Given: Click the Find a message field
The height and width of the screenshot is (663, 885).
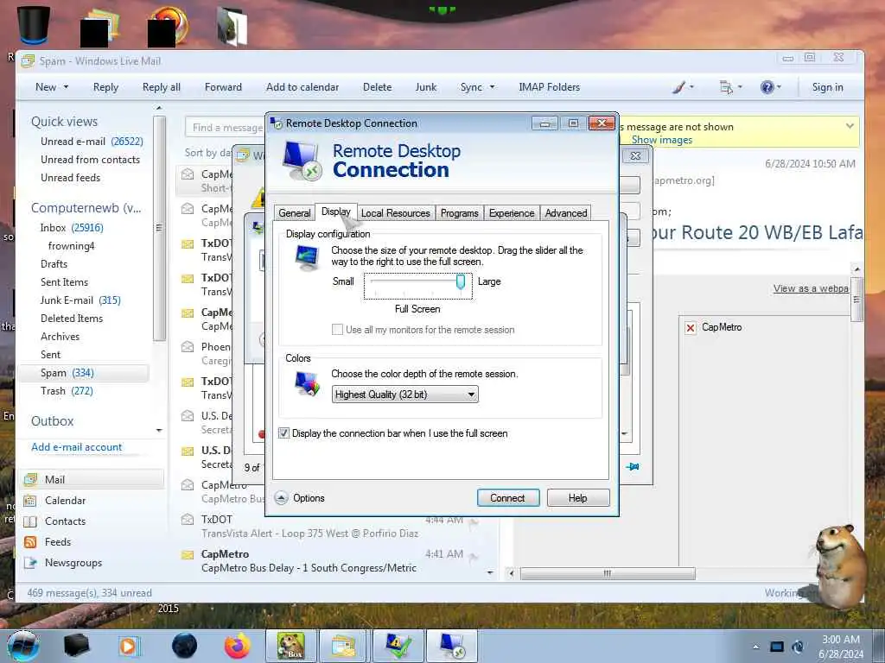Looking at the screenshot, I should 226,128.
